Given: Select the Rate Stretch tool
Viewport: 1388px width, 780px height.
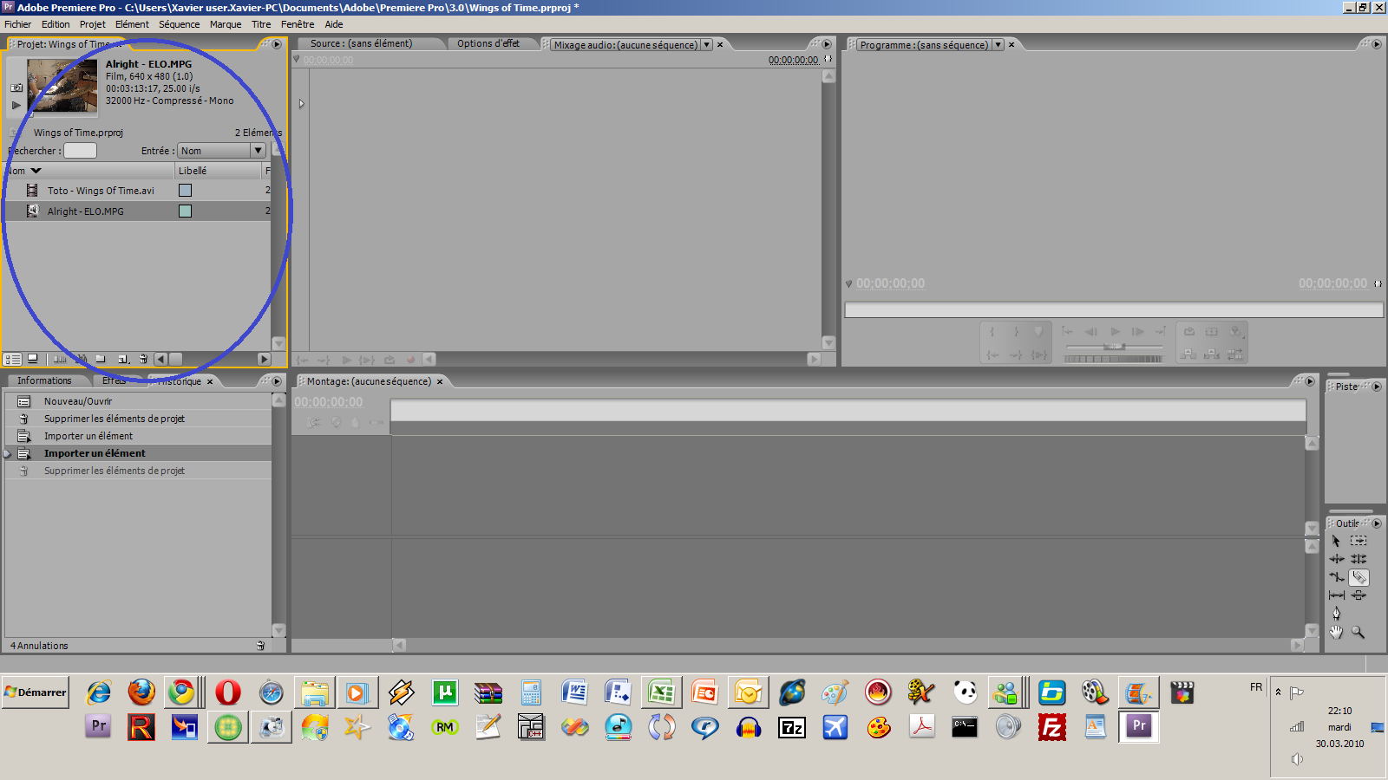Looking at the screenshot, I should coord(1336,577).
